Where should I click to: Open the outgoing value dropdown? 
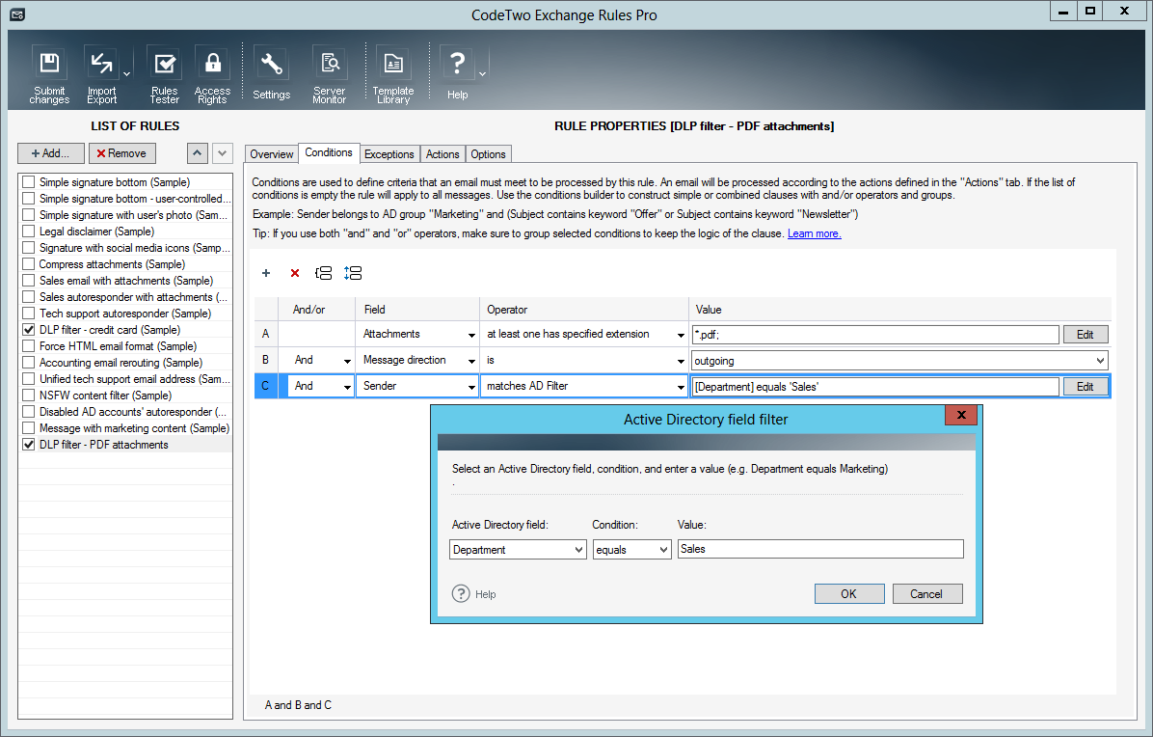(1100, 361)
